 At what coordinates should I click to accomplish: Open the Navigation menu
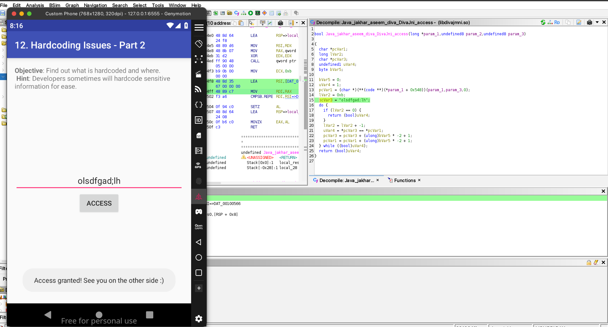pyautogui.click(x=95, y=5)
